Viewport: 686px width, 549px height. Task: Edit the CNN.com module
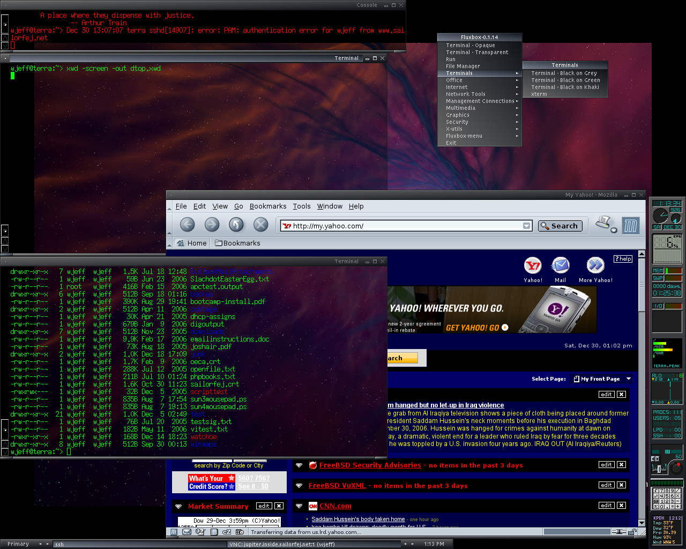tap(606, 506)
